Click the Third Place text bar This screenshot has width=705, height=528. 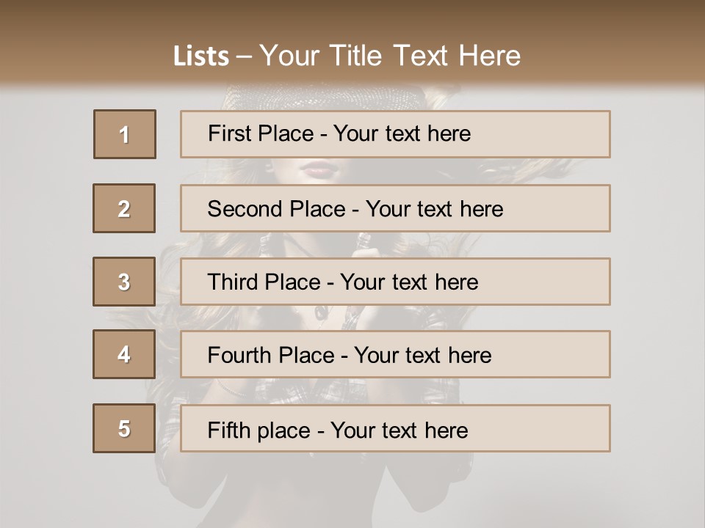click(x=395, y=282)
